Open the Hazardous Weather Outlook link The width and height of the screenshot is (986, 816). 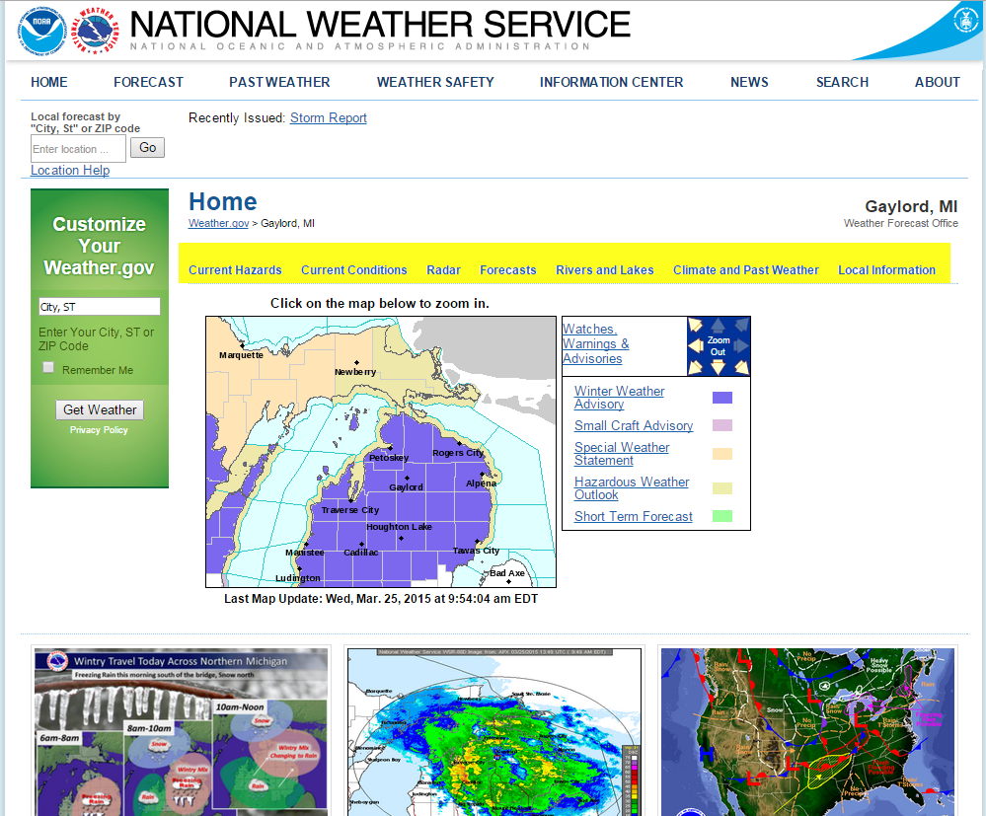pos(632,487)
